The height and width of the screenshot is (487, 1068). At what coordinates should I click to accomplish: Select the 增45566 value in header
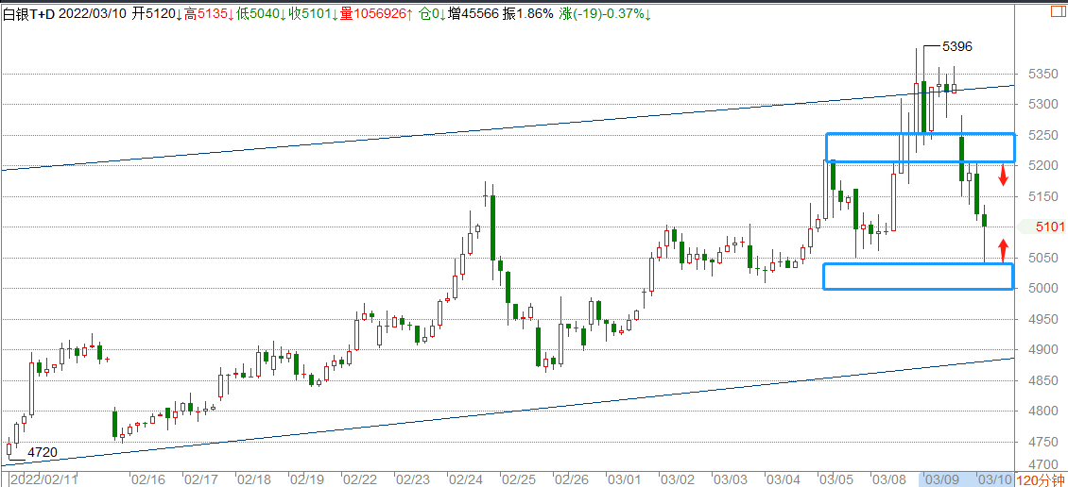[x=474, y=12]
